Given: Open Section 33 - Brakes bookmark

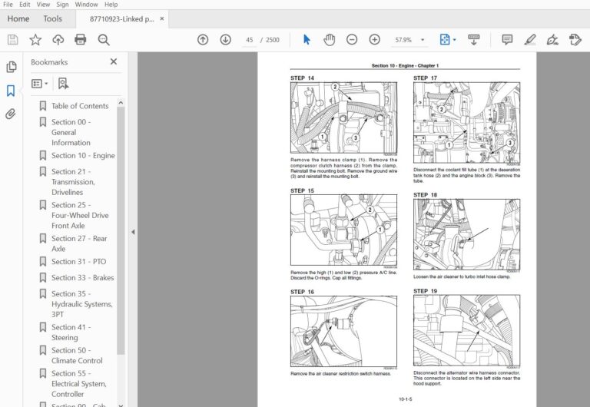Looking at the screenshot, I should pos(83,277).
